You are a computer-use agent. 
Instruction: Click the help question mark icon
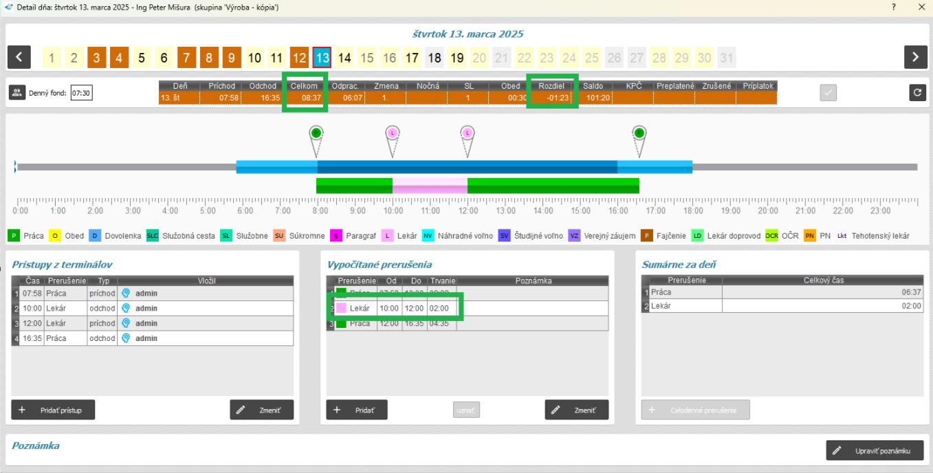pos(893,7)
